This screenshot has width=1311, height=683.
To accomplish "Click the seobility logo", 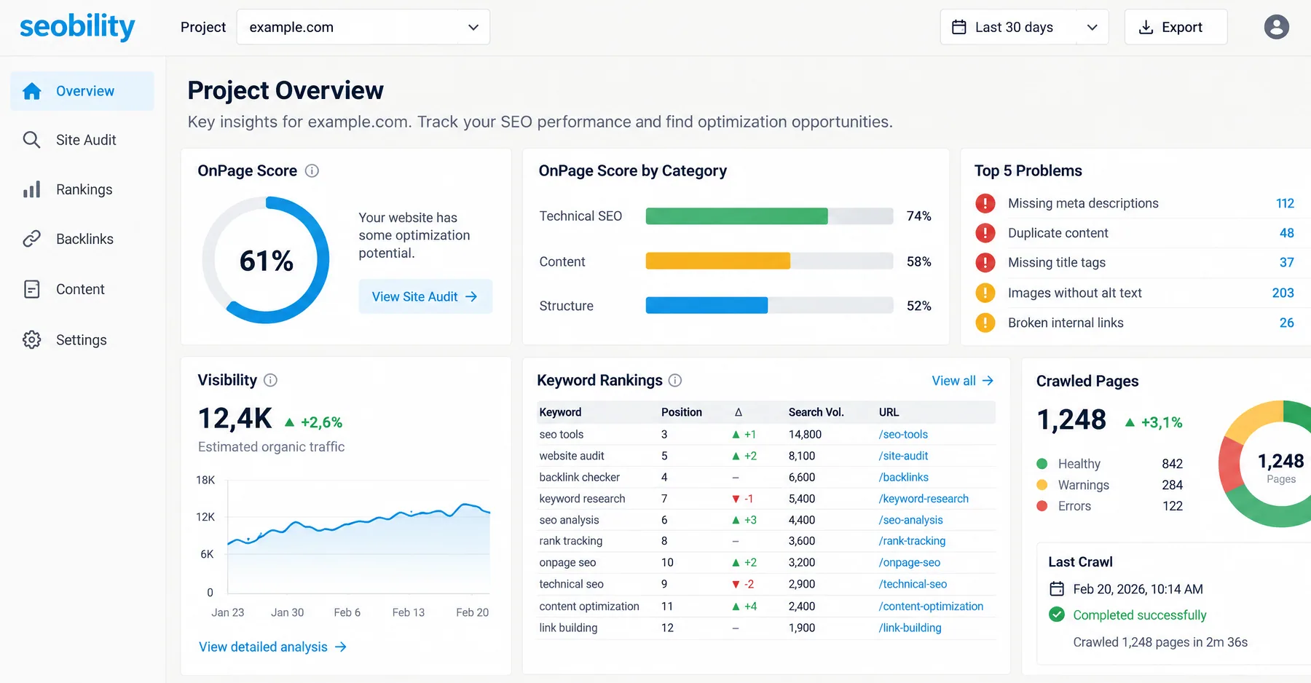I will tap(77, 27).
